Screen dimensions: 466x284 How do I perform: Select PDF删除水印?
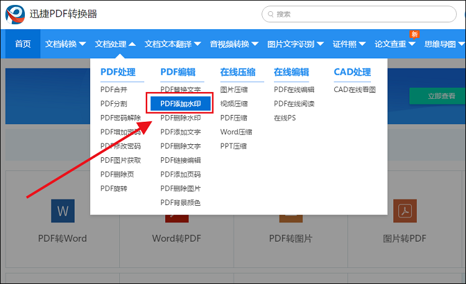[181, 117]
